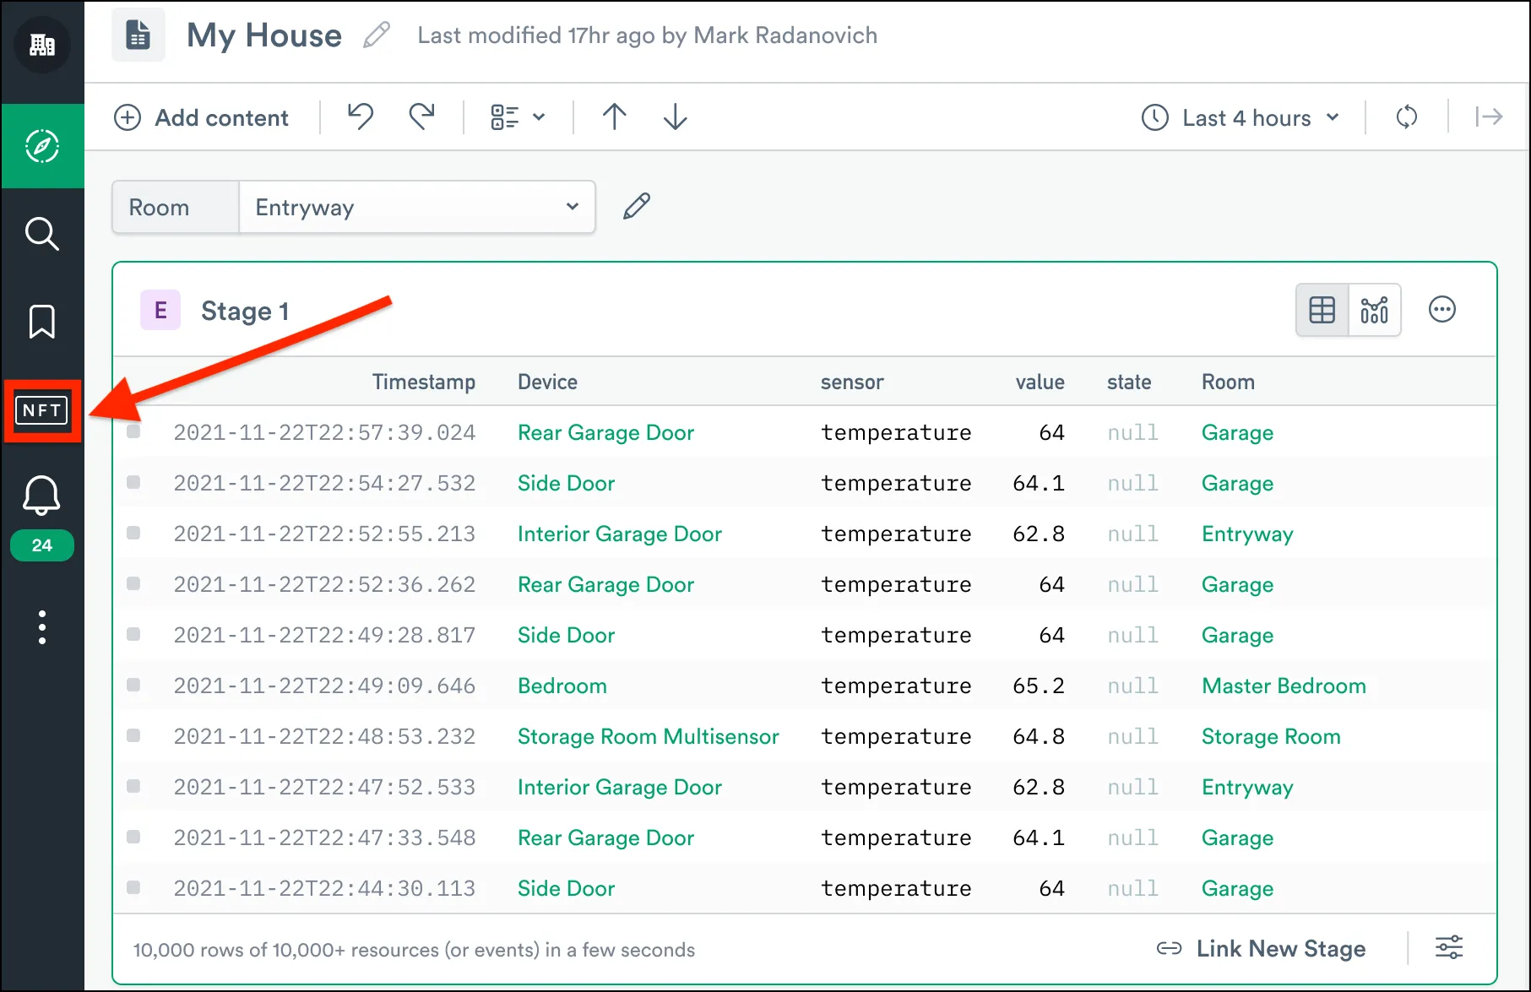Select row checkbox for 22:54:27.532
Viewport: 1531px width, 992px height.
pyautogui.click(x=133, y=482)
